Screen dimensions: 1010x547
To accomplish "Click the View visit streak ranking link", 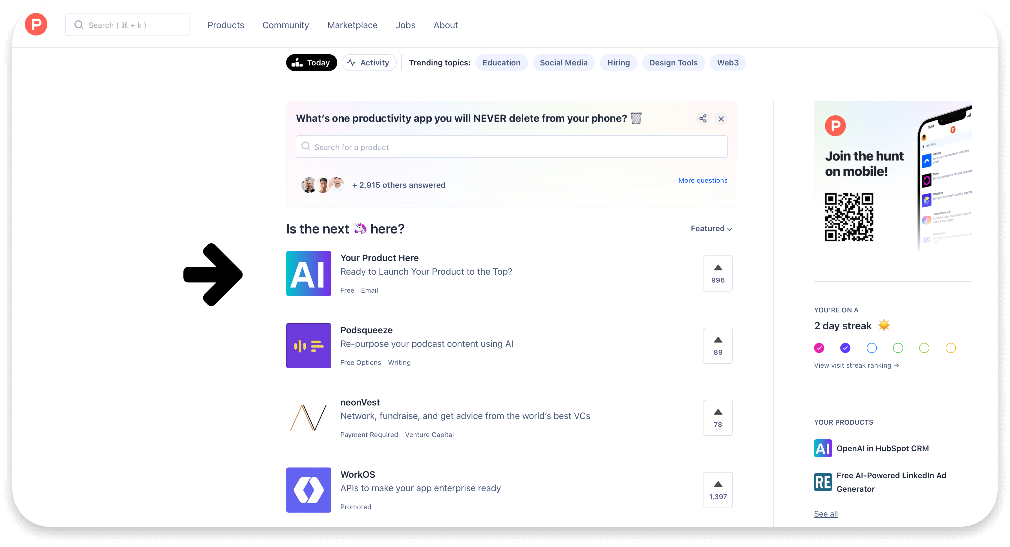I will coord(856,365).
